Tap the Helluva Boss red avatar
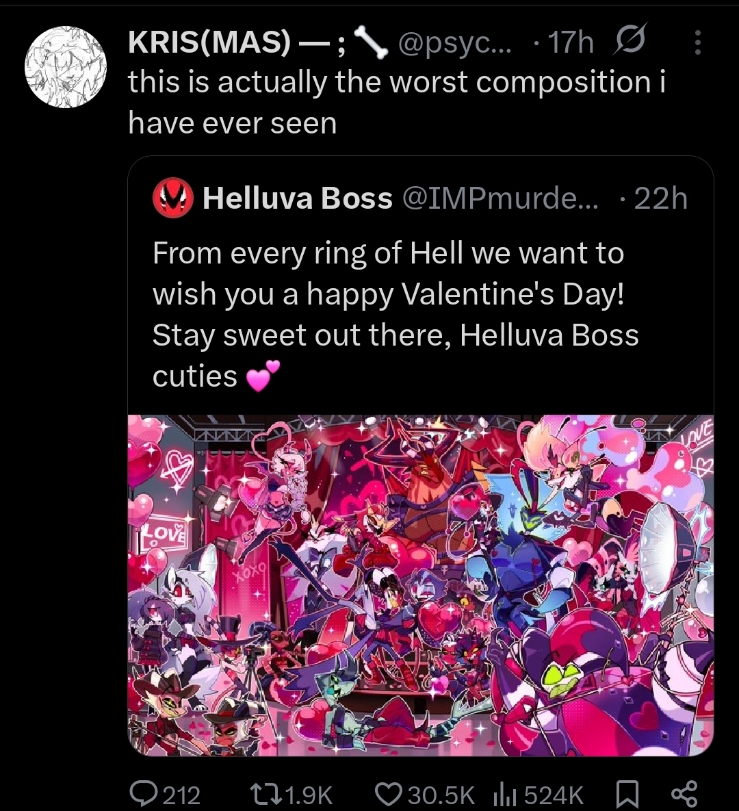Image resolution: width=739 pixels, height=811 pixels. click(173, 198)
